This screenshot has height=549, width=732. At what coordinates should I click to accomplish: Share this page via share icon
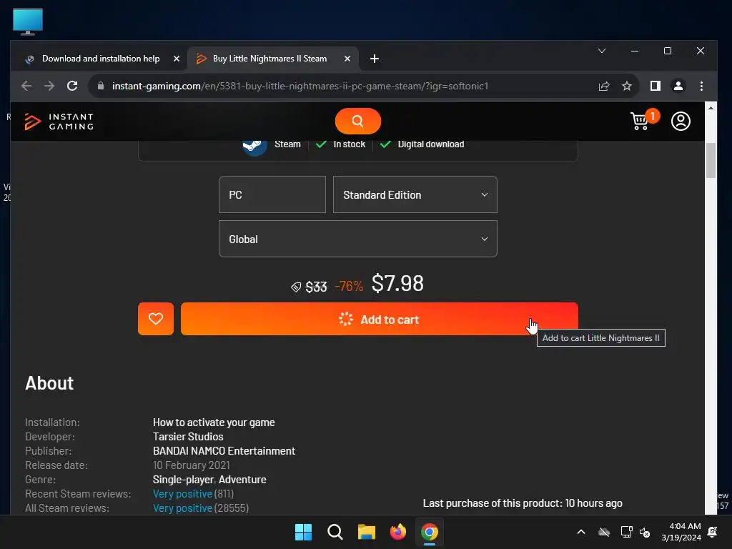tap(603, 86)
